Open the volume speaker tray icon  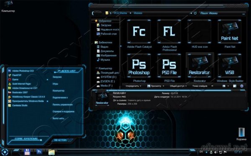pos(216,152)
